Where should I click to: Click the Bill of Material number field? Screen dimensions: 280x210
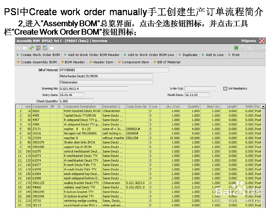click(x=114, y=70)
